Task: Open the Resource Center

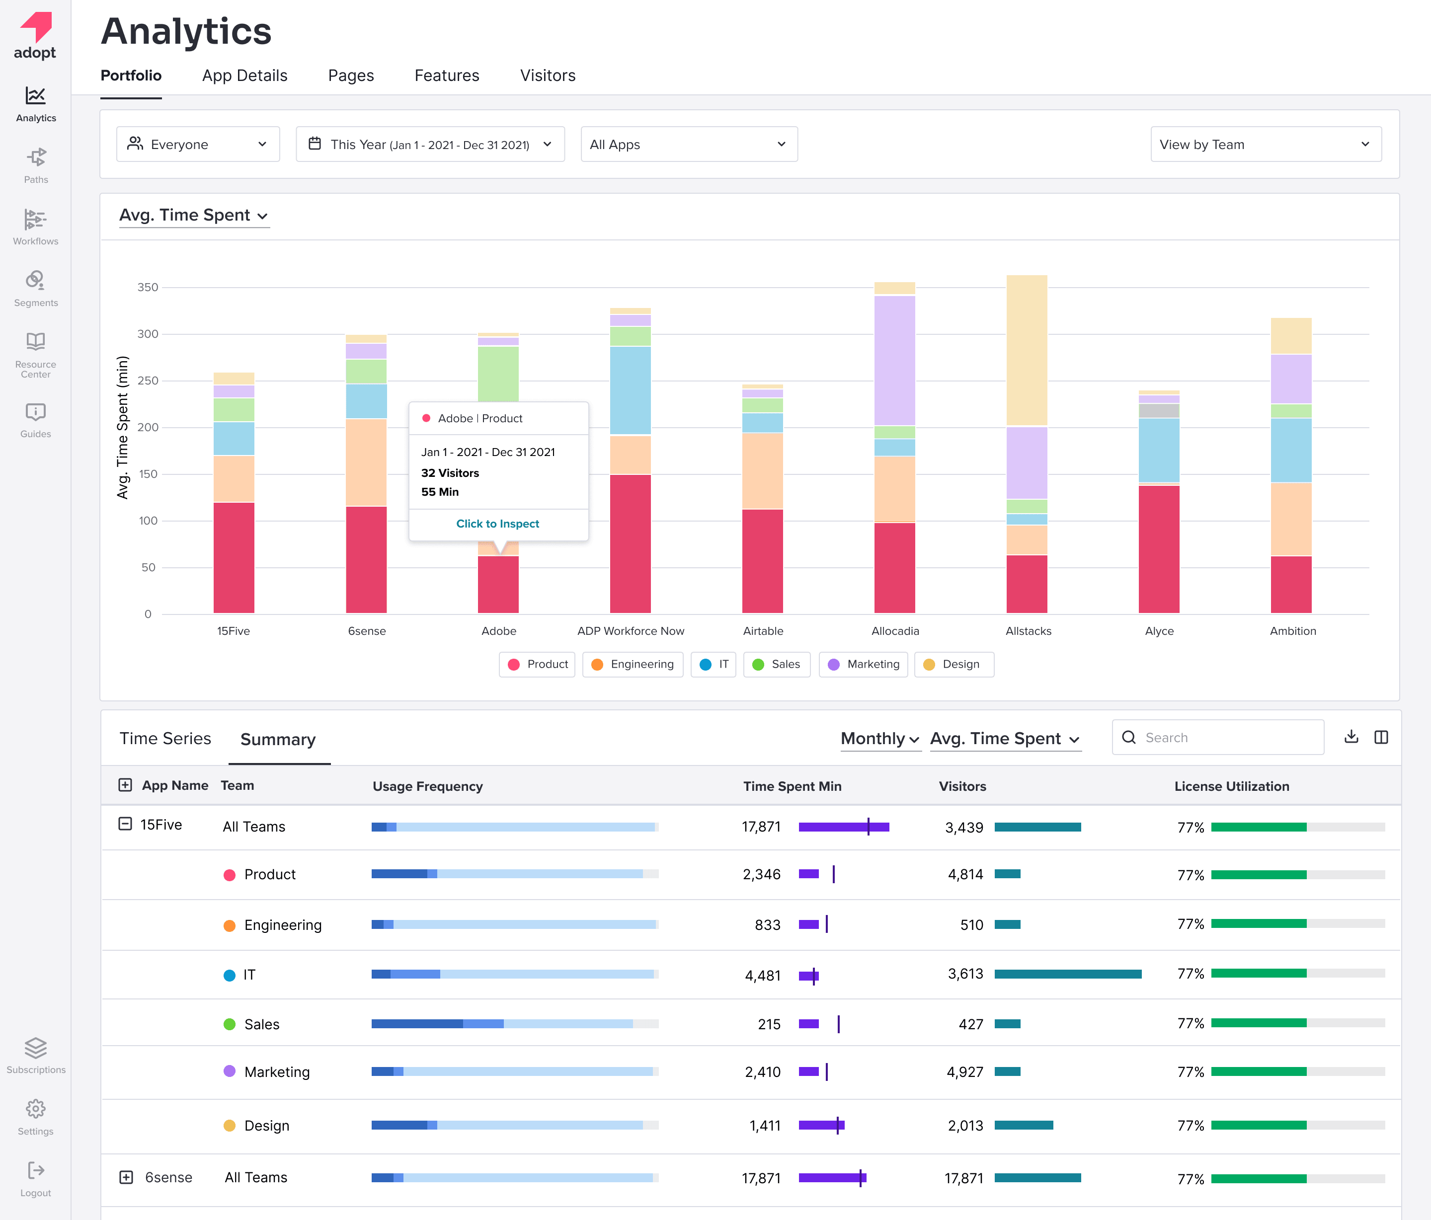Action: tap(36, 355)
